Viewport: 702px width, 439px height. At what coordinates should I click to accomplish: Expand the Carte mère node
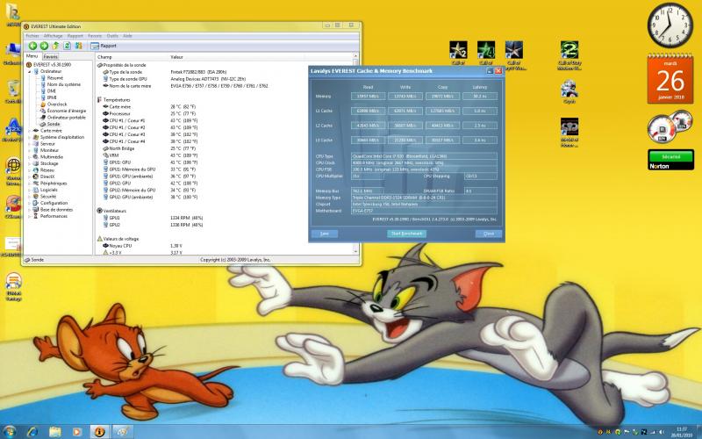pyautogui.click(x=30, y=131)
